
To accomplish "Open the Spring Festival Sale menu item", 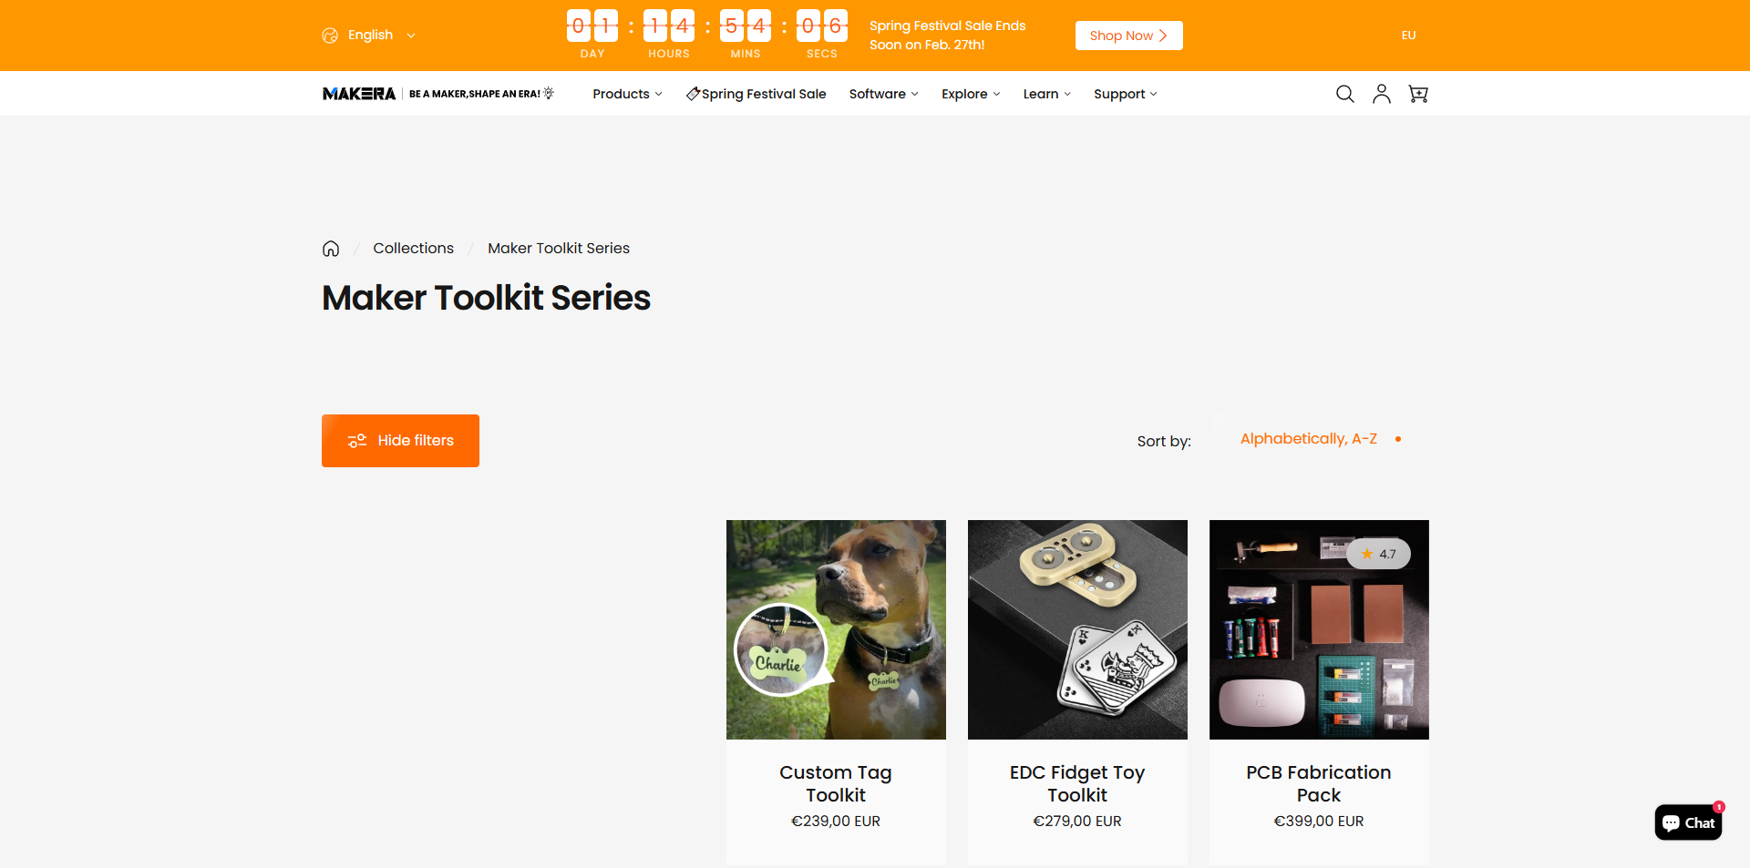I will [756, 94].
